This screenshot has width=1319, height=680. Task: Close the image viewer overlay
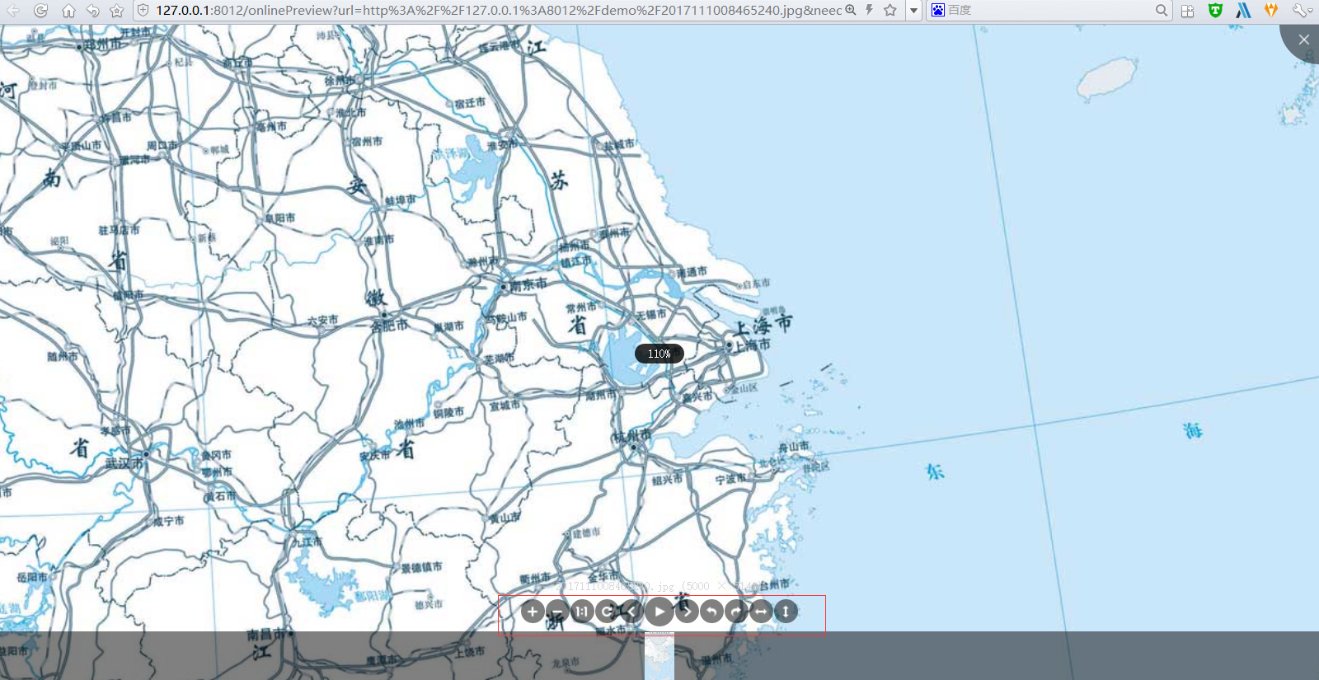point(1303,40)
